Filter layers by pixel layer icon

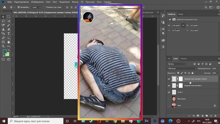(x=195, y=64)
